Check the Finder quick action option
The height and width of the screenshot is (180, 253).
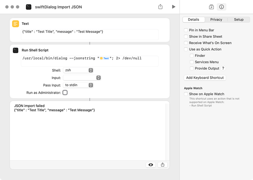tap(192, 56)
